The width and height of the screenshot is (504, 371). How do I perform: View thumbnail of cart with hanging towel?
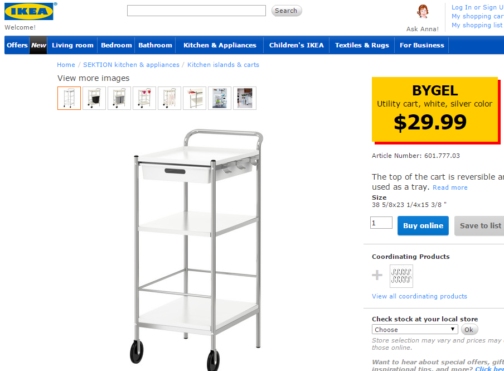pyautogui.click(x=169, y=98)
